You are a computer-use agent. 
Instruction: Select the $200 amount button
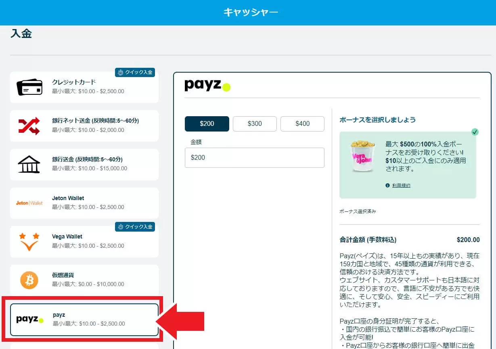[x=207, y=124]
